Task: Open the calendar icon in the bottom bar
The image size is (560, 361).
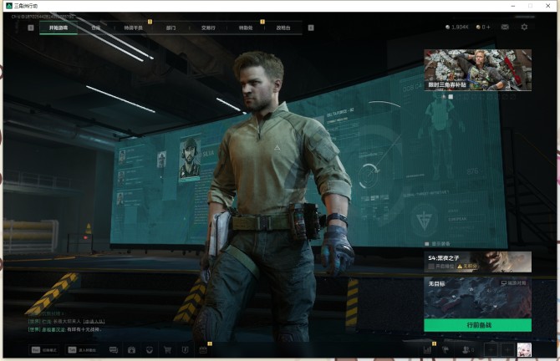Action: (x=203, y=350)
